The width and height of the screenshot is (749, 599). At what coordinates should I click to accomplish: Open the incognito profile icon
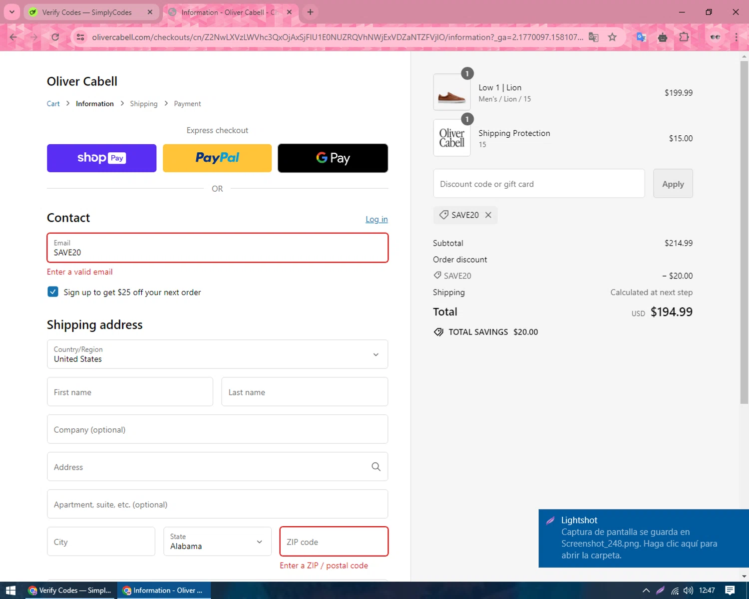pos(715,37)
